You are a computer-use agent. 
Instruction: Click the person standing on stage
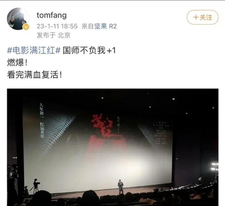pyautogui.click(x=121, y=187)
